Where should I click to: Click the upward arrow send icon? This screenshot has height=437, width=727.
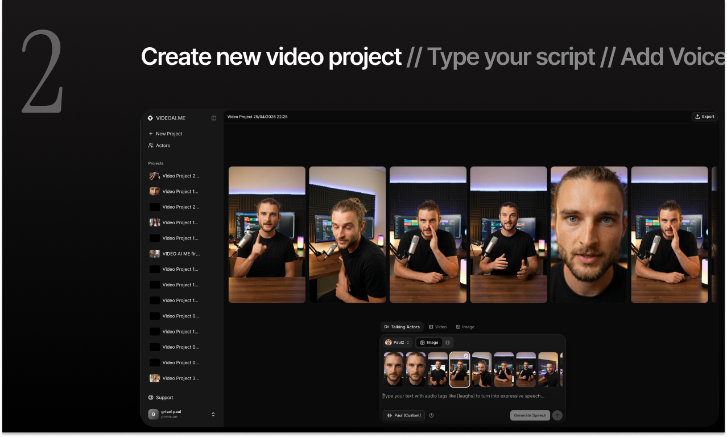557,415
